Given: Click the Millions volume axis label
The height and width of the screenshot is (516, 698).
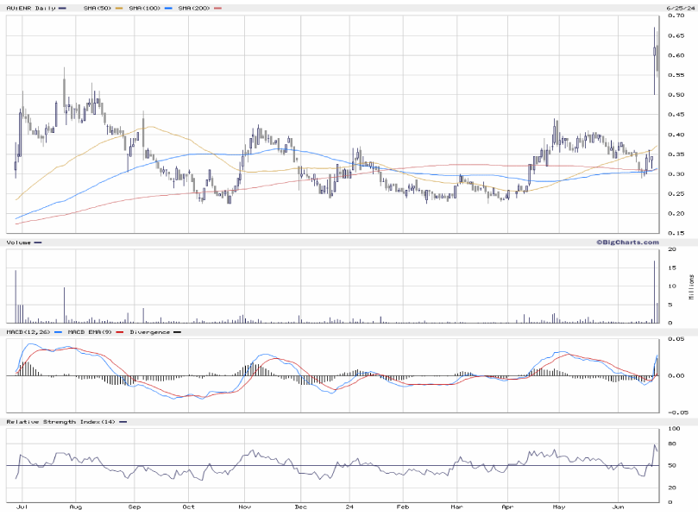Looking at the screenshot, I should pyautogui.click(x=690, y=287).
